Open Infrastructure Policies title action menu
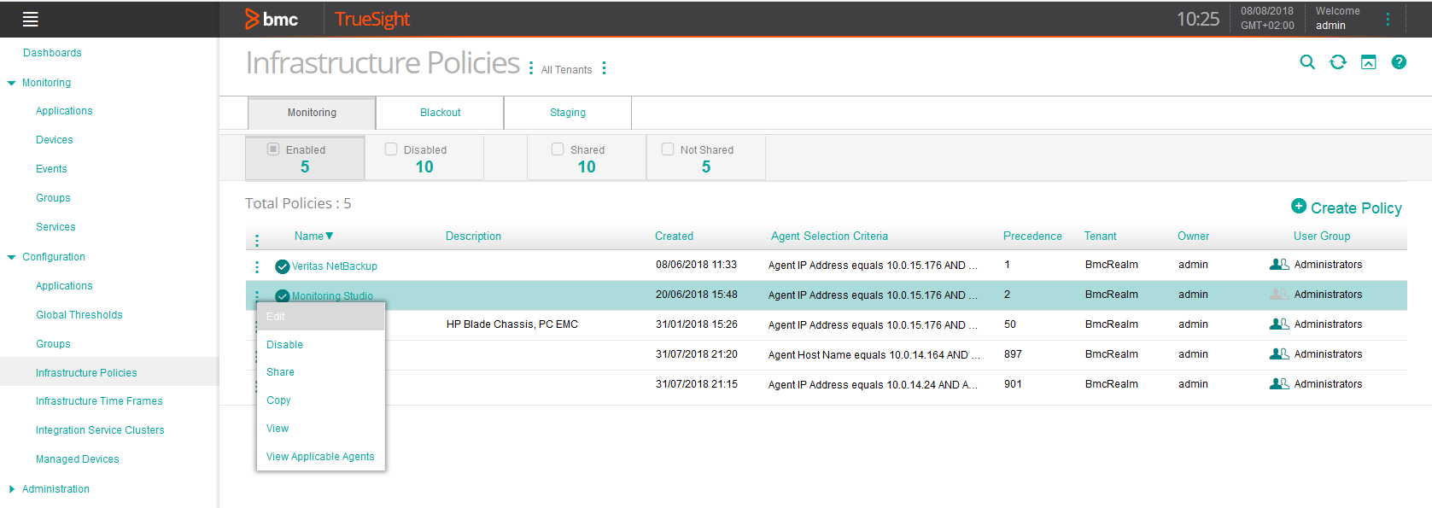 tap(531, 68)
